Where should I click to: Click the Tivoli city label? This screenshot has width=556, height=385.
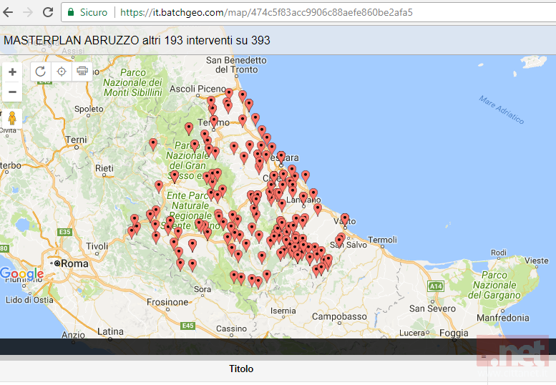coord(97,246)
